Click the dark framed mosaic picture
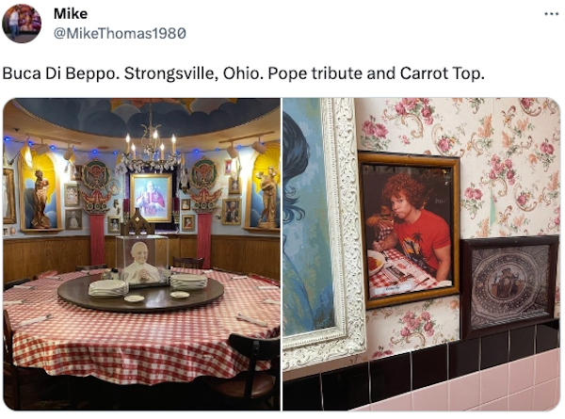 (509, 287)
